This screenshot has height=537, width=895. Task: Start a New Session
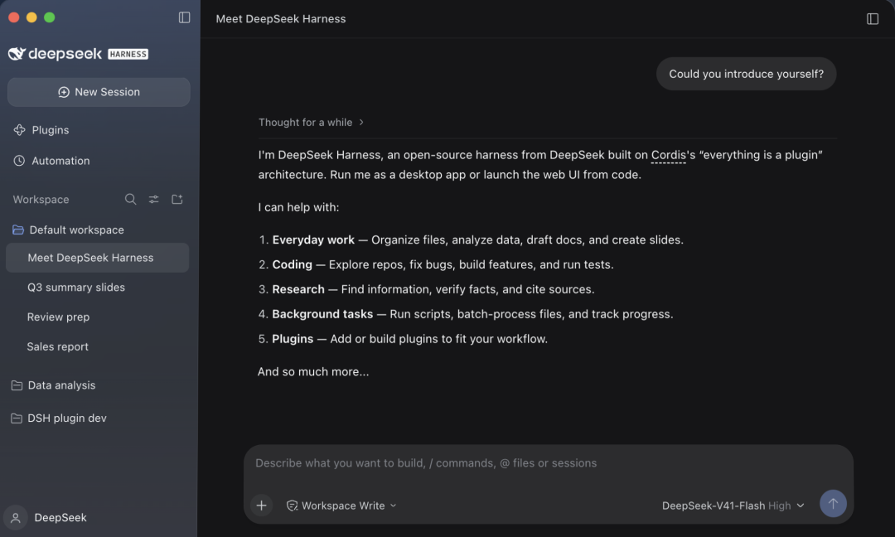tap(99, 92)
